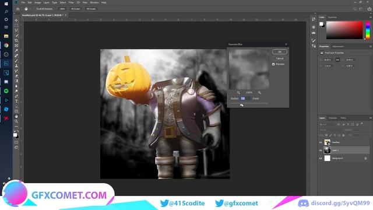This screenshot has width=373, height=210.
Task: Select the Pen tool
Action: pyautogui.click(x=16, y=96)
